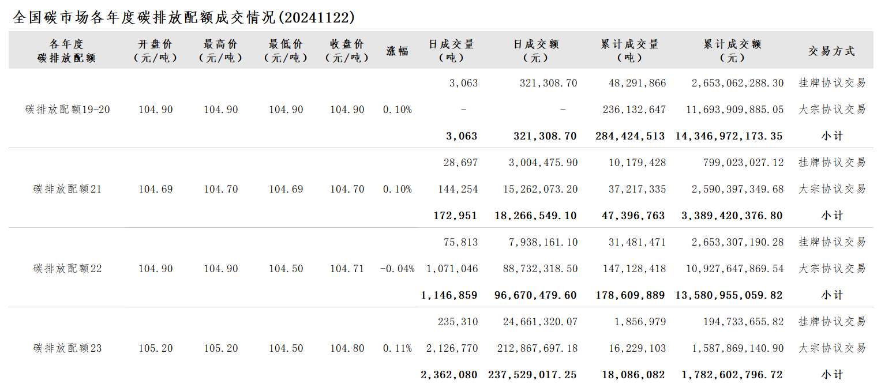881x384 pixels.
Task: Click daily amount 96,670,479.60
Action: tap(536, 295)
